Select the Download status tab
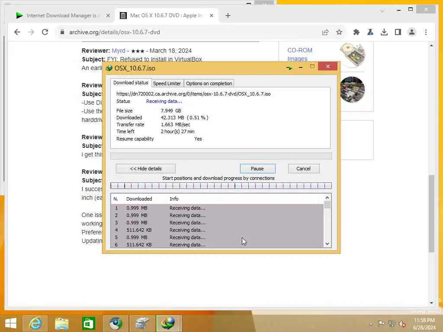This screenshot has width=443, height=332. click(131, 83)
